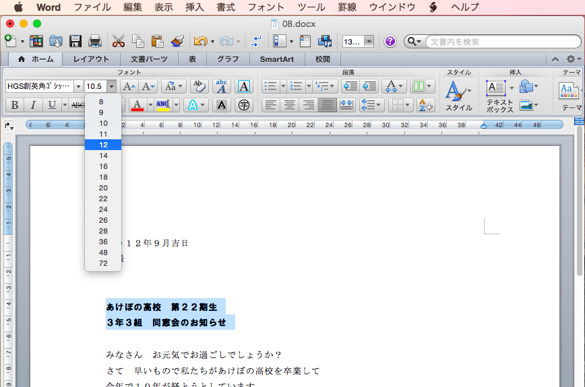
Task: Click the New document icon
Action: 11,41
